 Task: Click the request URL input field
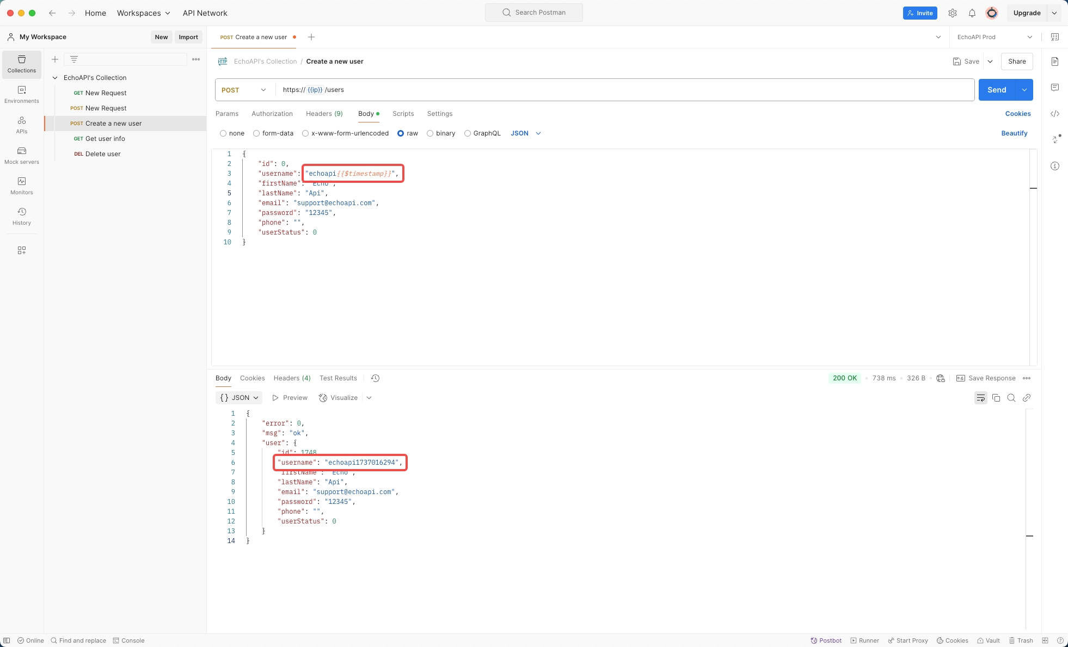click(625, 90)
